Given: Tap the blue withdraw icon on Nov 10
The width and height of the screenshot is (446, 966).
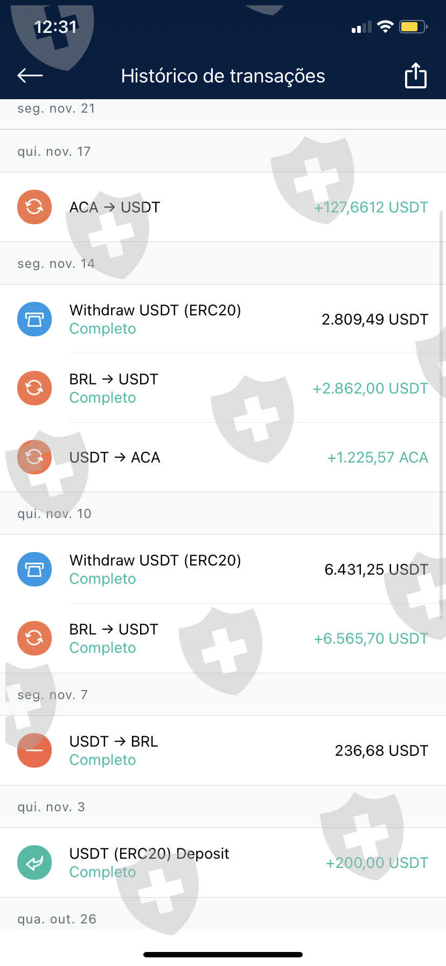Looking at the screenshot, I should tap(34, 569).
